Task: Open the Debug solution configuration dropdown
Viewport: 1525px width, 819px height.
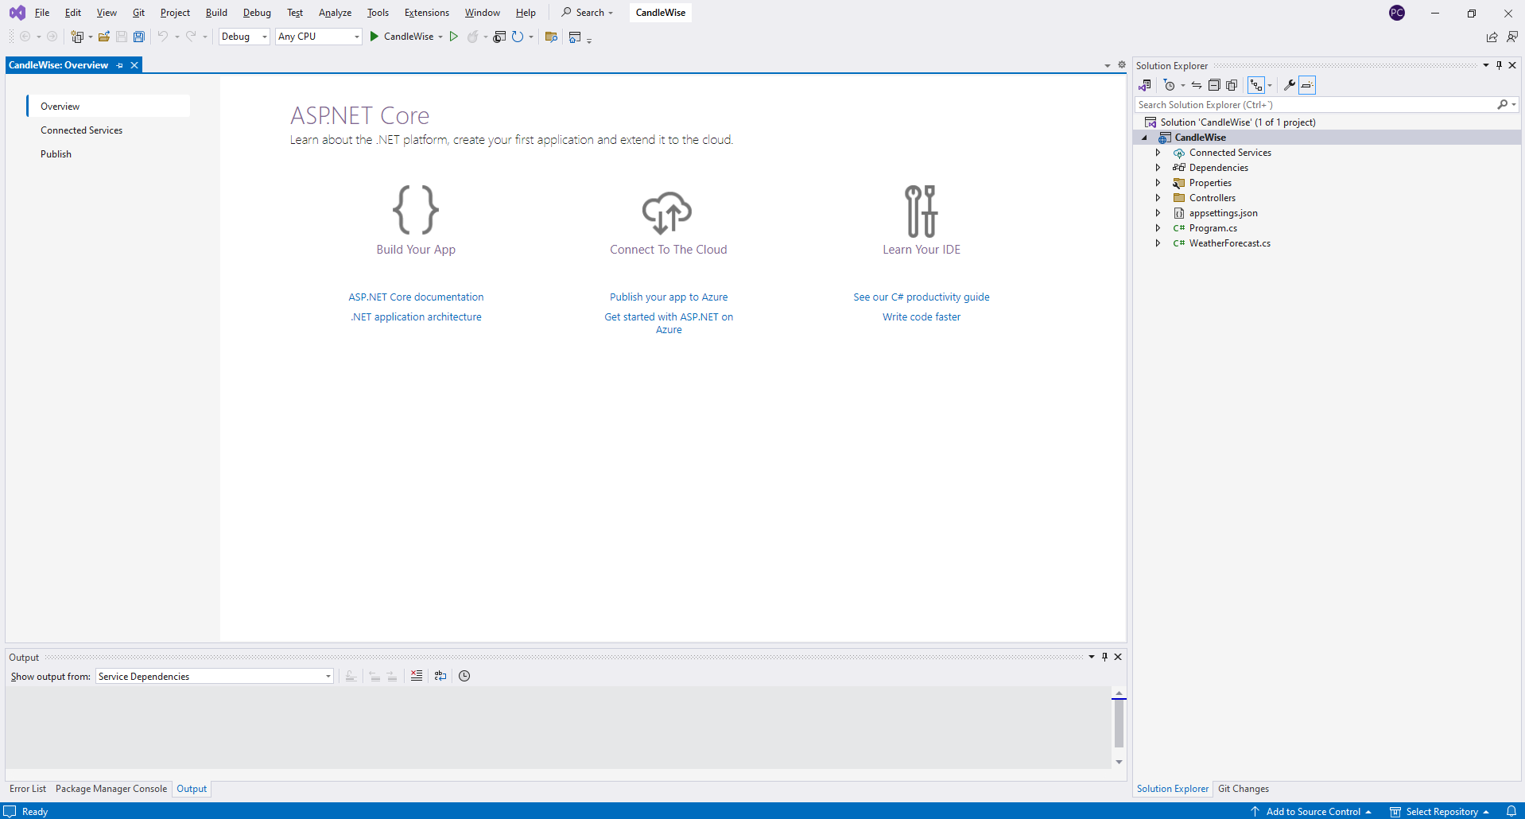Action: [263, 36]
